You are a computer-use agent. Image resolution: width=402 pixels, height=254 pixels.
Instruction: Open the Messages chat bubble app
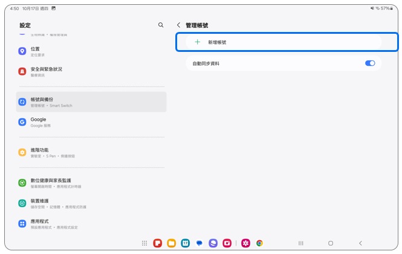pos(199,243)
